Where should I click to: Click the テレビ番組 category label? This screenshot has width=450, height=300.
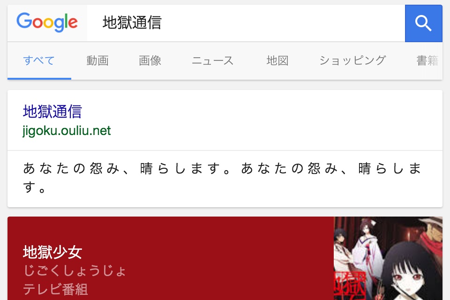click(x=55, y=289)
